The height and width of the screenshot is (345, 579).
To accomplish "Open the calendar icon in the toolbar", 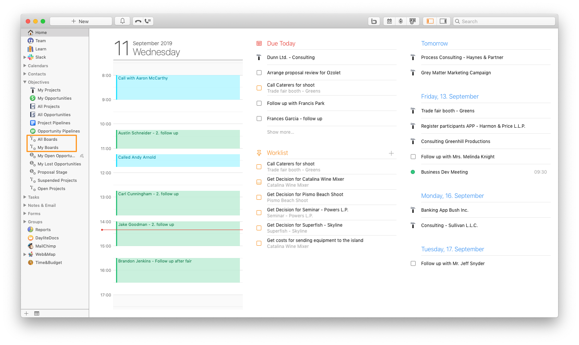I will point(389,21).
